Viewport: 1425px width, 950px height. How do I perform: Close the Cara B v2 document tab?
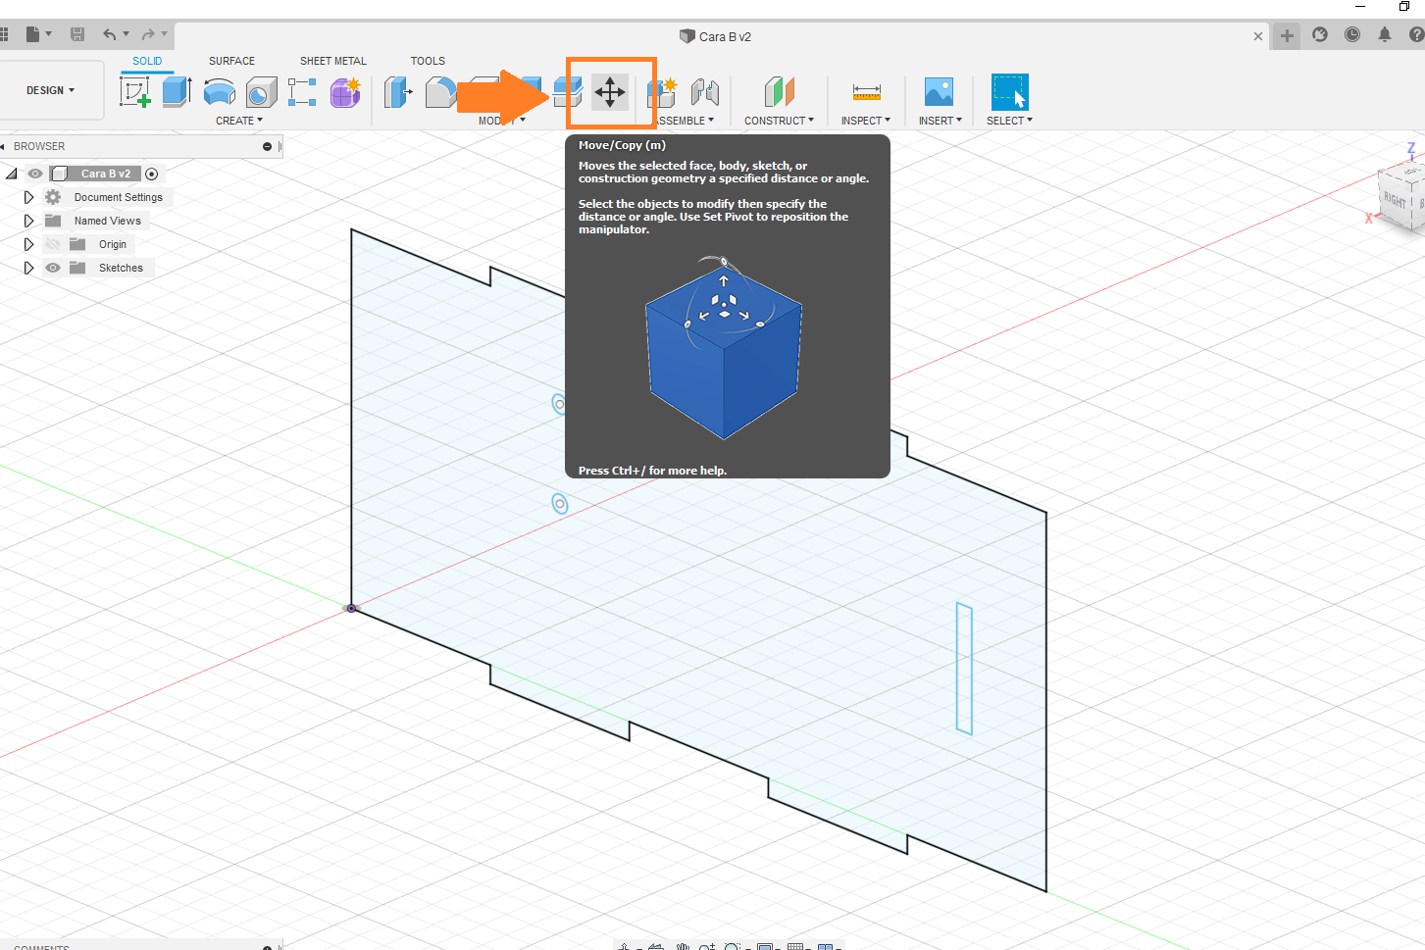coord(1258,36)
